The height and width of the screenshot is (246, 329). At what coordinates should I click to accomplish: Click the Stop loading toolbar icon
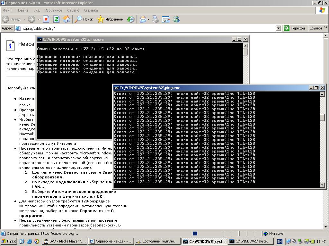click(46, 19)
